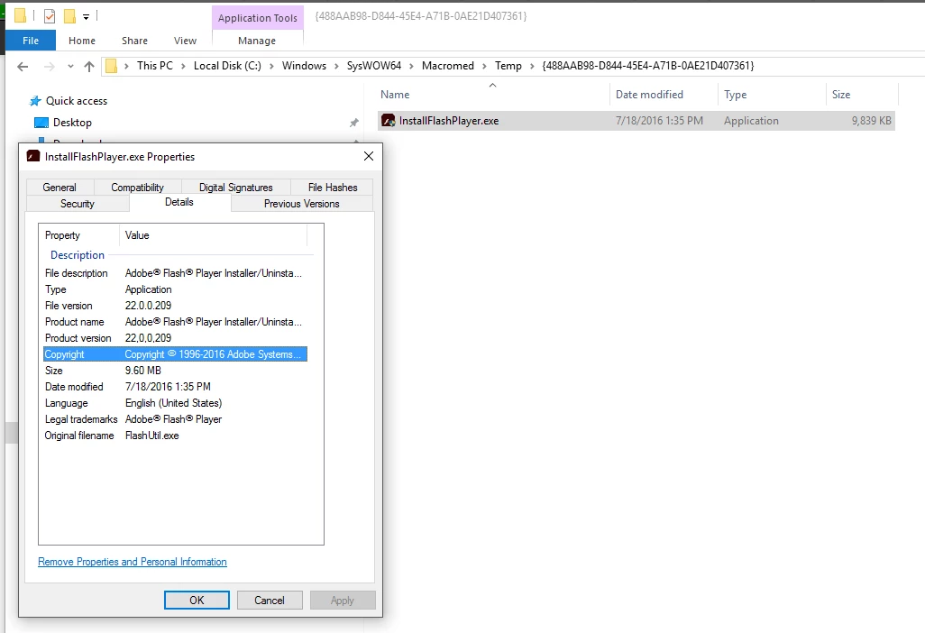Expand the chevron after Macromed in breadcrumb
Image resolution: width=925 pixels, height=633 pixels.
click(x=484, y=66)
